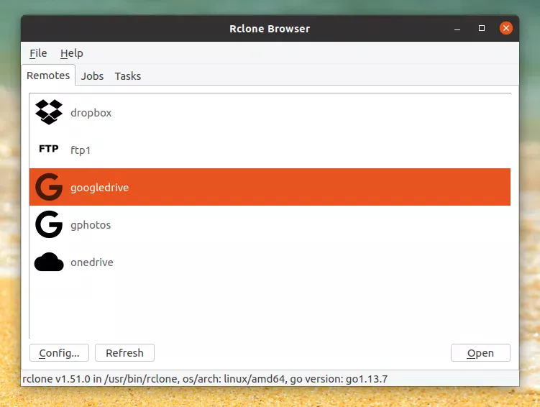Click the Dropbox logo icon
The image size is (540, 407).
(49, 112)
